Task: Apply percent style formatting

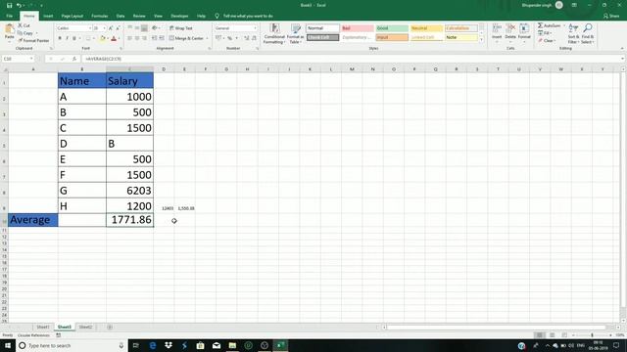Action: tap(230, 38)
